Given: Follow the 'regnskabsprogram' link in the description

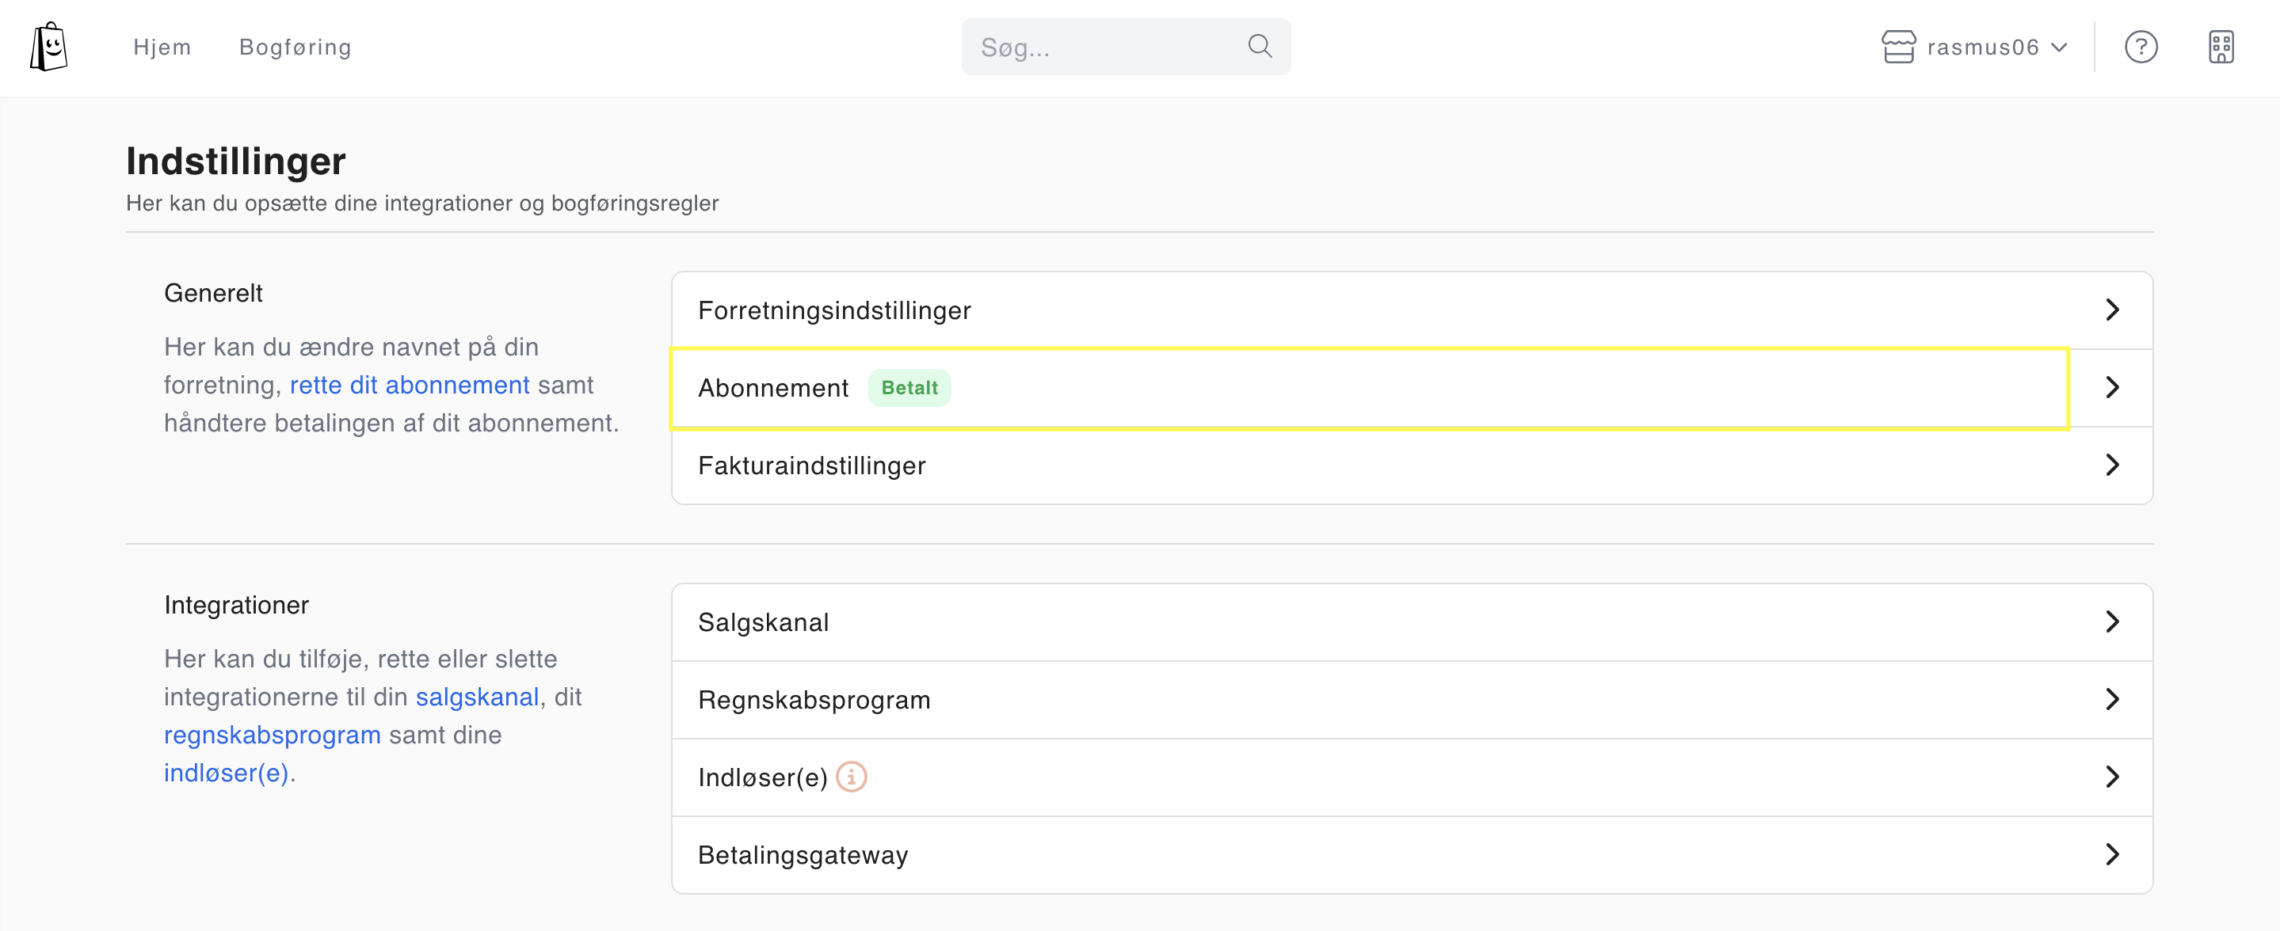Looking at the screenshot, I should coord(273,735).
